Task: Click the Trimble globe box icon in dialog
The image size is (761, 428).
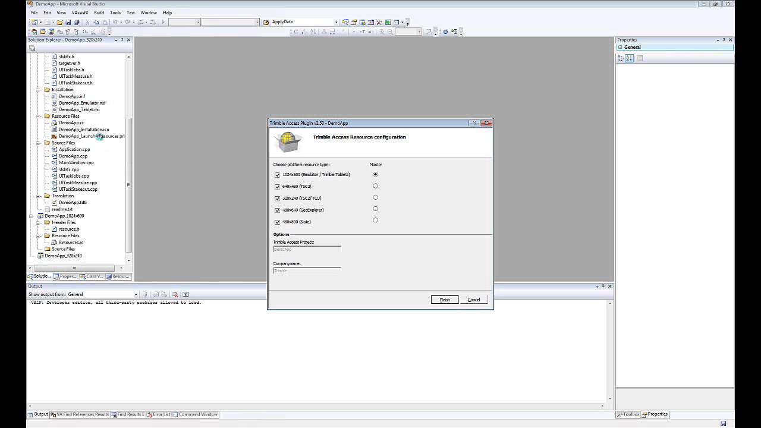Action: tap(288, 141)
